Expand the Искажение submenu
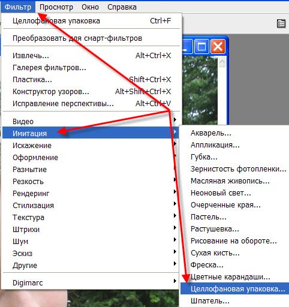 (x=91, y=145)
